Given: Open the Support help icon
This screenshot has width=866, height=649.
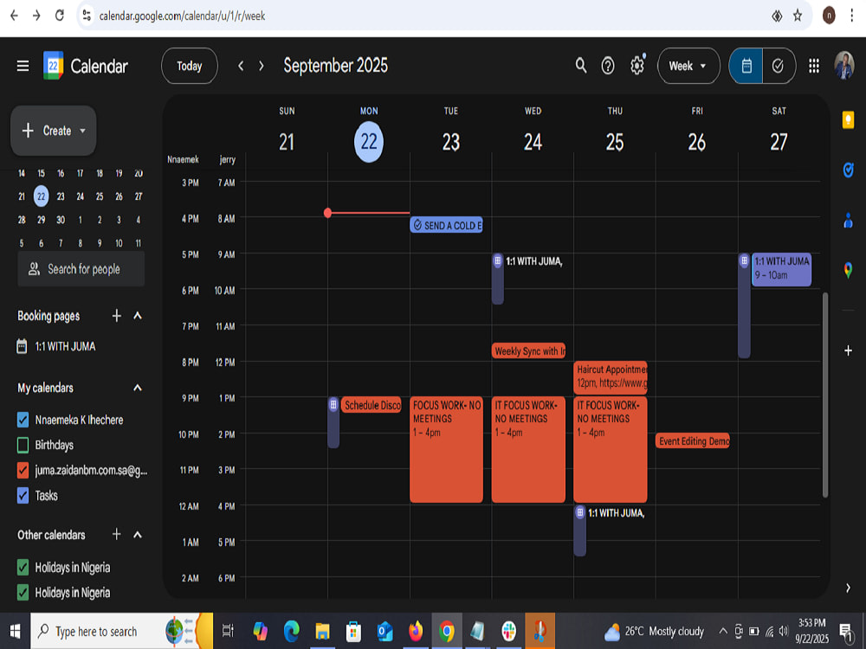Looking at the screenshot, I should point(608,67).
